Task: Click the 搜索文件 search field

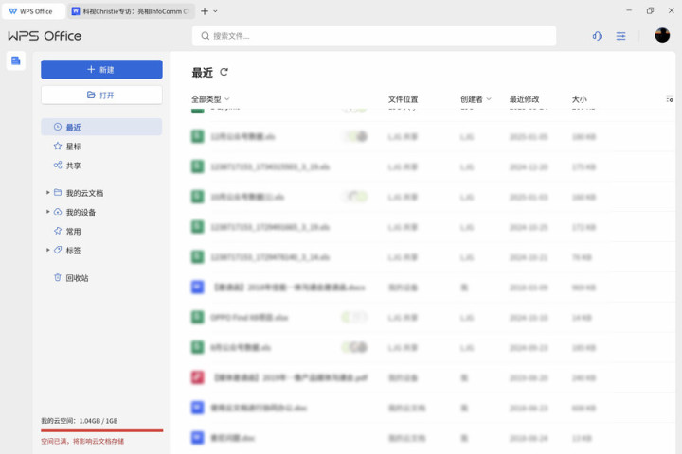Action: [374, 36]
